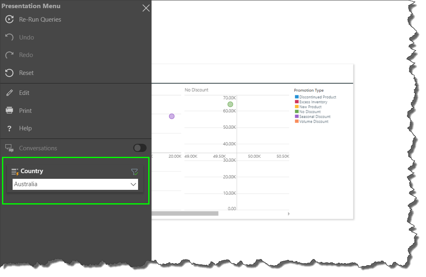This screenshot has height=277, width=426.
Task: Click the Redo arrow icon
Action: pos(9,55)
